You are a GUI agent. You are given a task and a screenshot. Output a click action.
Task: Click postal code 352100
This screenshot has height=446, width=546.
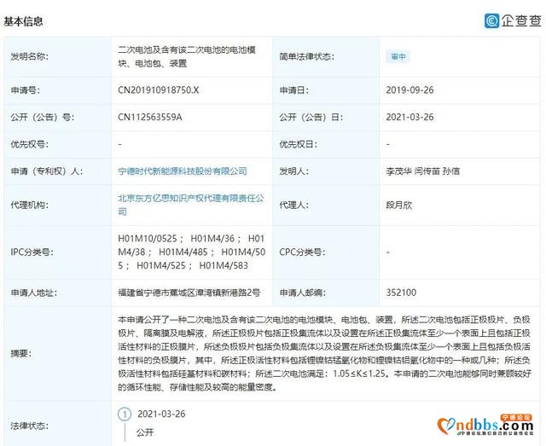[x=401, y=293]
